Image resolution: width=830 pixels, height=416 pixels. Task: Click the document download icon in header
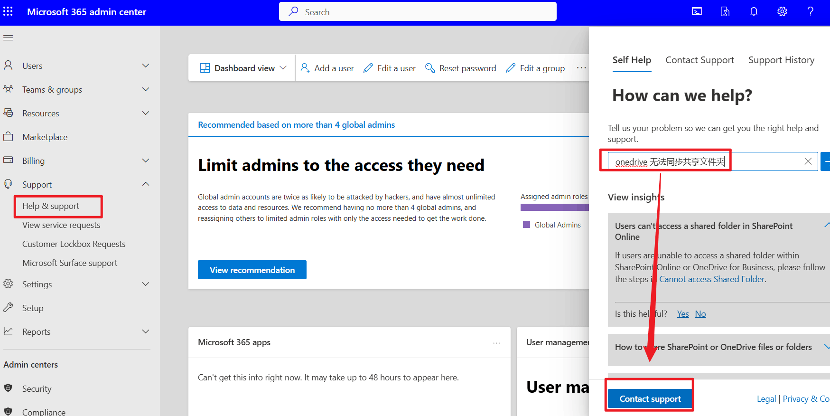pos(725,11)
